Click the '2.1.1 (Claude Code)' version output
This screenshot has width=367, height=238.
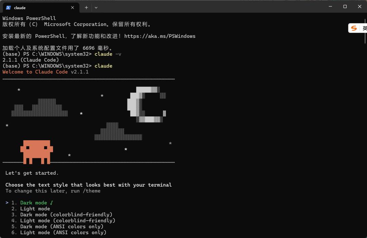click(x=31, y=60)
